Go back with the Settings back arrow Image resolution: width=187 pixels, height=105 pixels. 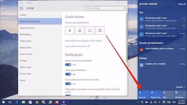(21, 3)
